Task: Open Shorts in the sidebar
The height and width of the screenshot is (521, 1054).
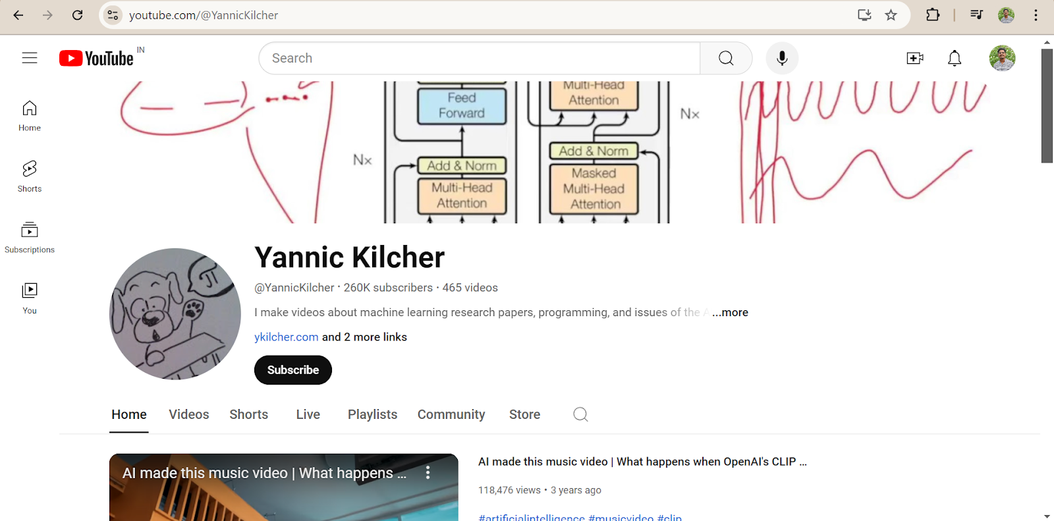Action: [30, 177]
